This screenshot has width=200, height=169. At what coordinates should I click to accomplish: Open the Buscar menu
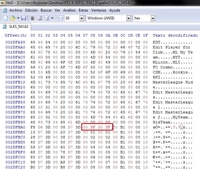tap(46, 10)
